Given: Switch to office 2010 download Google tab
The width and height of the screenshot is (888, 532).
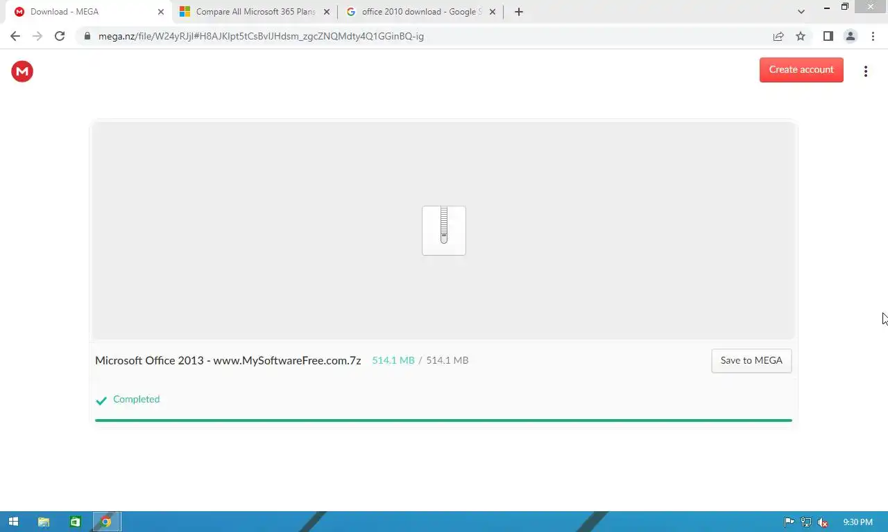Looking at the screenshot, I should (420, 12).
